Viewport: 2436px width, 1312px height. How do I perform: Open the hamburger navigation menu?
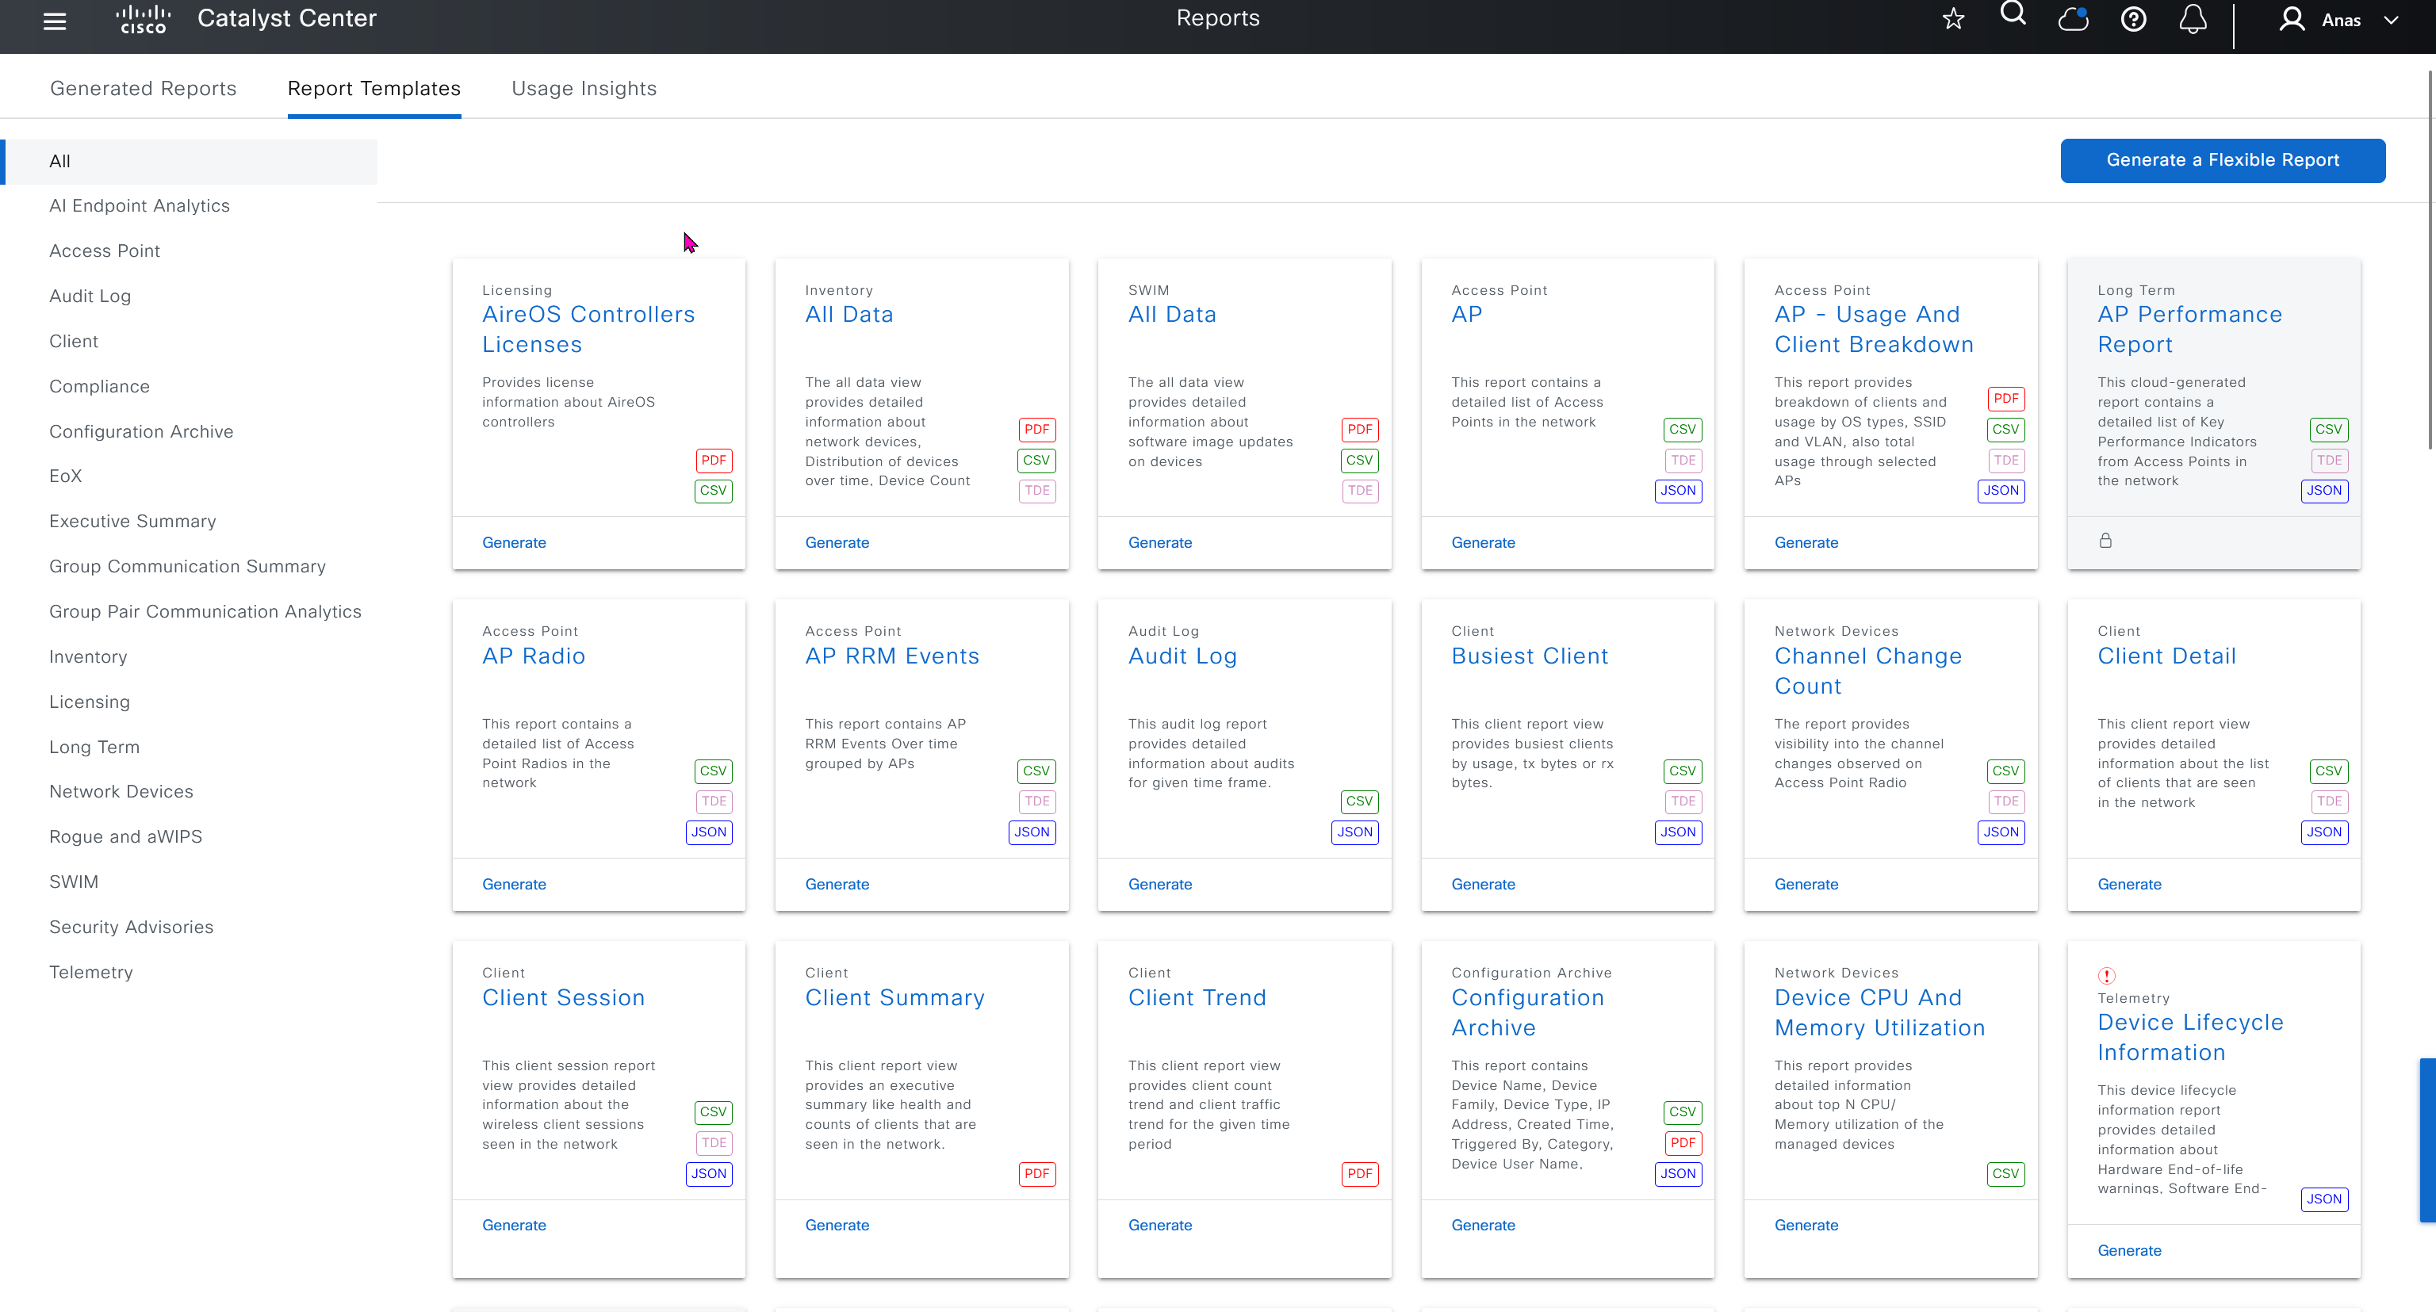[x=55, y=21]
